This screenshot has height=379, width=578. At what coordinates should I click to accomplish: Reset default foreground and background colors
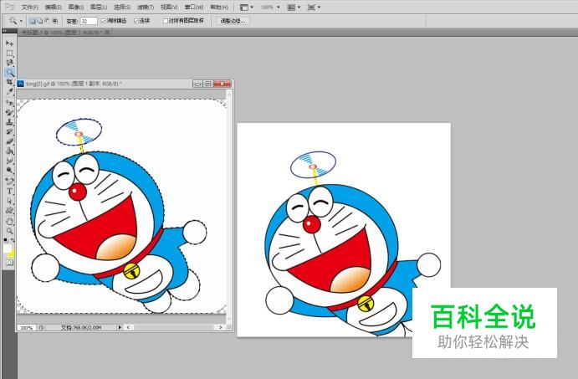[5, 240]
